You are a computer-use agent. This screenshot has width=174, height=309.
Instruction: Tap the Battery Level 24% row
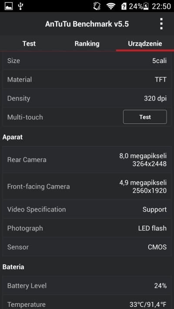87,286
